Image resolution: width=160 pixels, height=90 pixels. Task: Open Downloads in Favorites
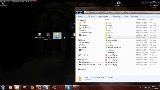pos(84,25)
